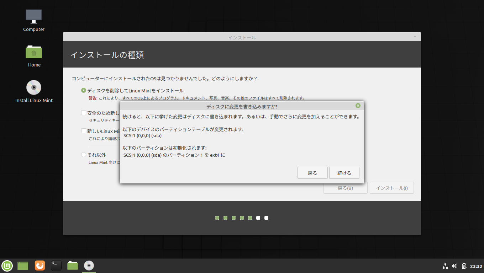Click 続ける to continue writing changes

point(344,173)
